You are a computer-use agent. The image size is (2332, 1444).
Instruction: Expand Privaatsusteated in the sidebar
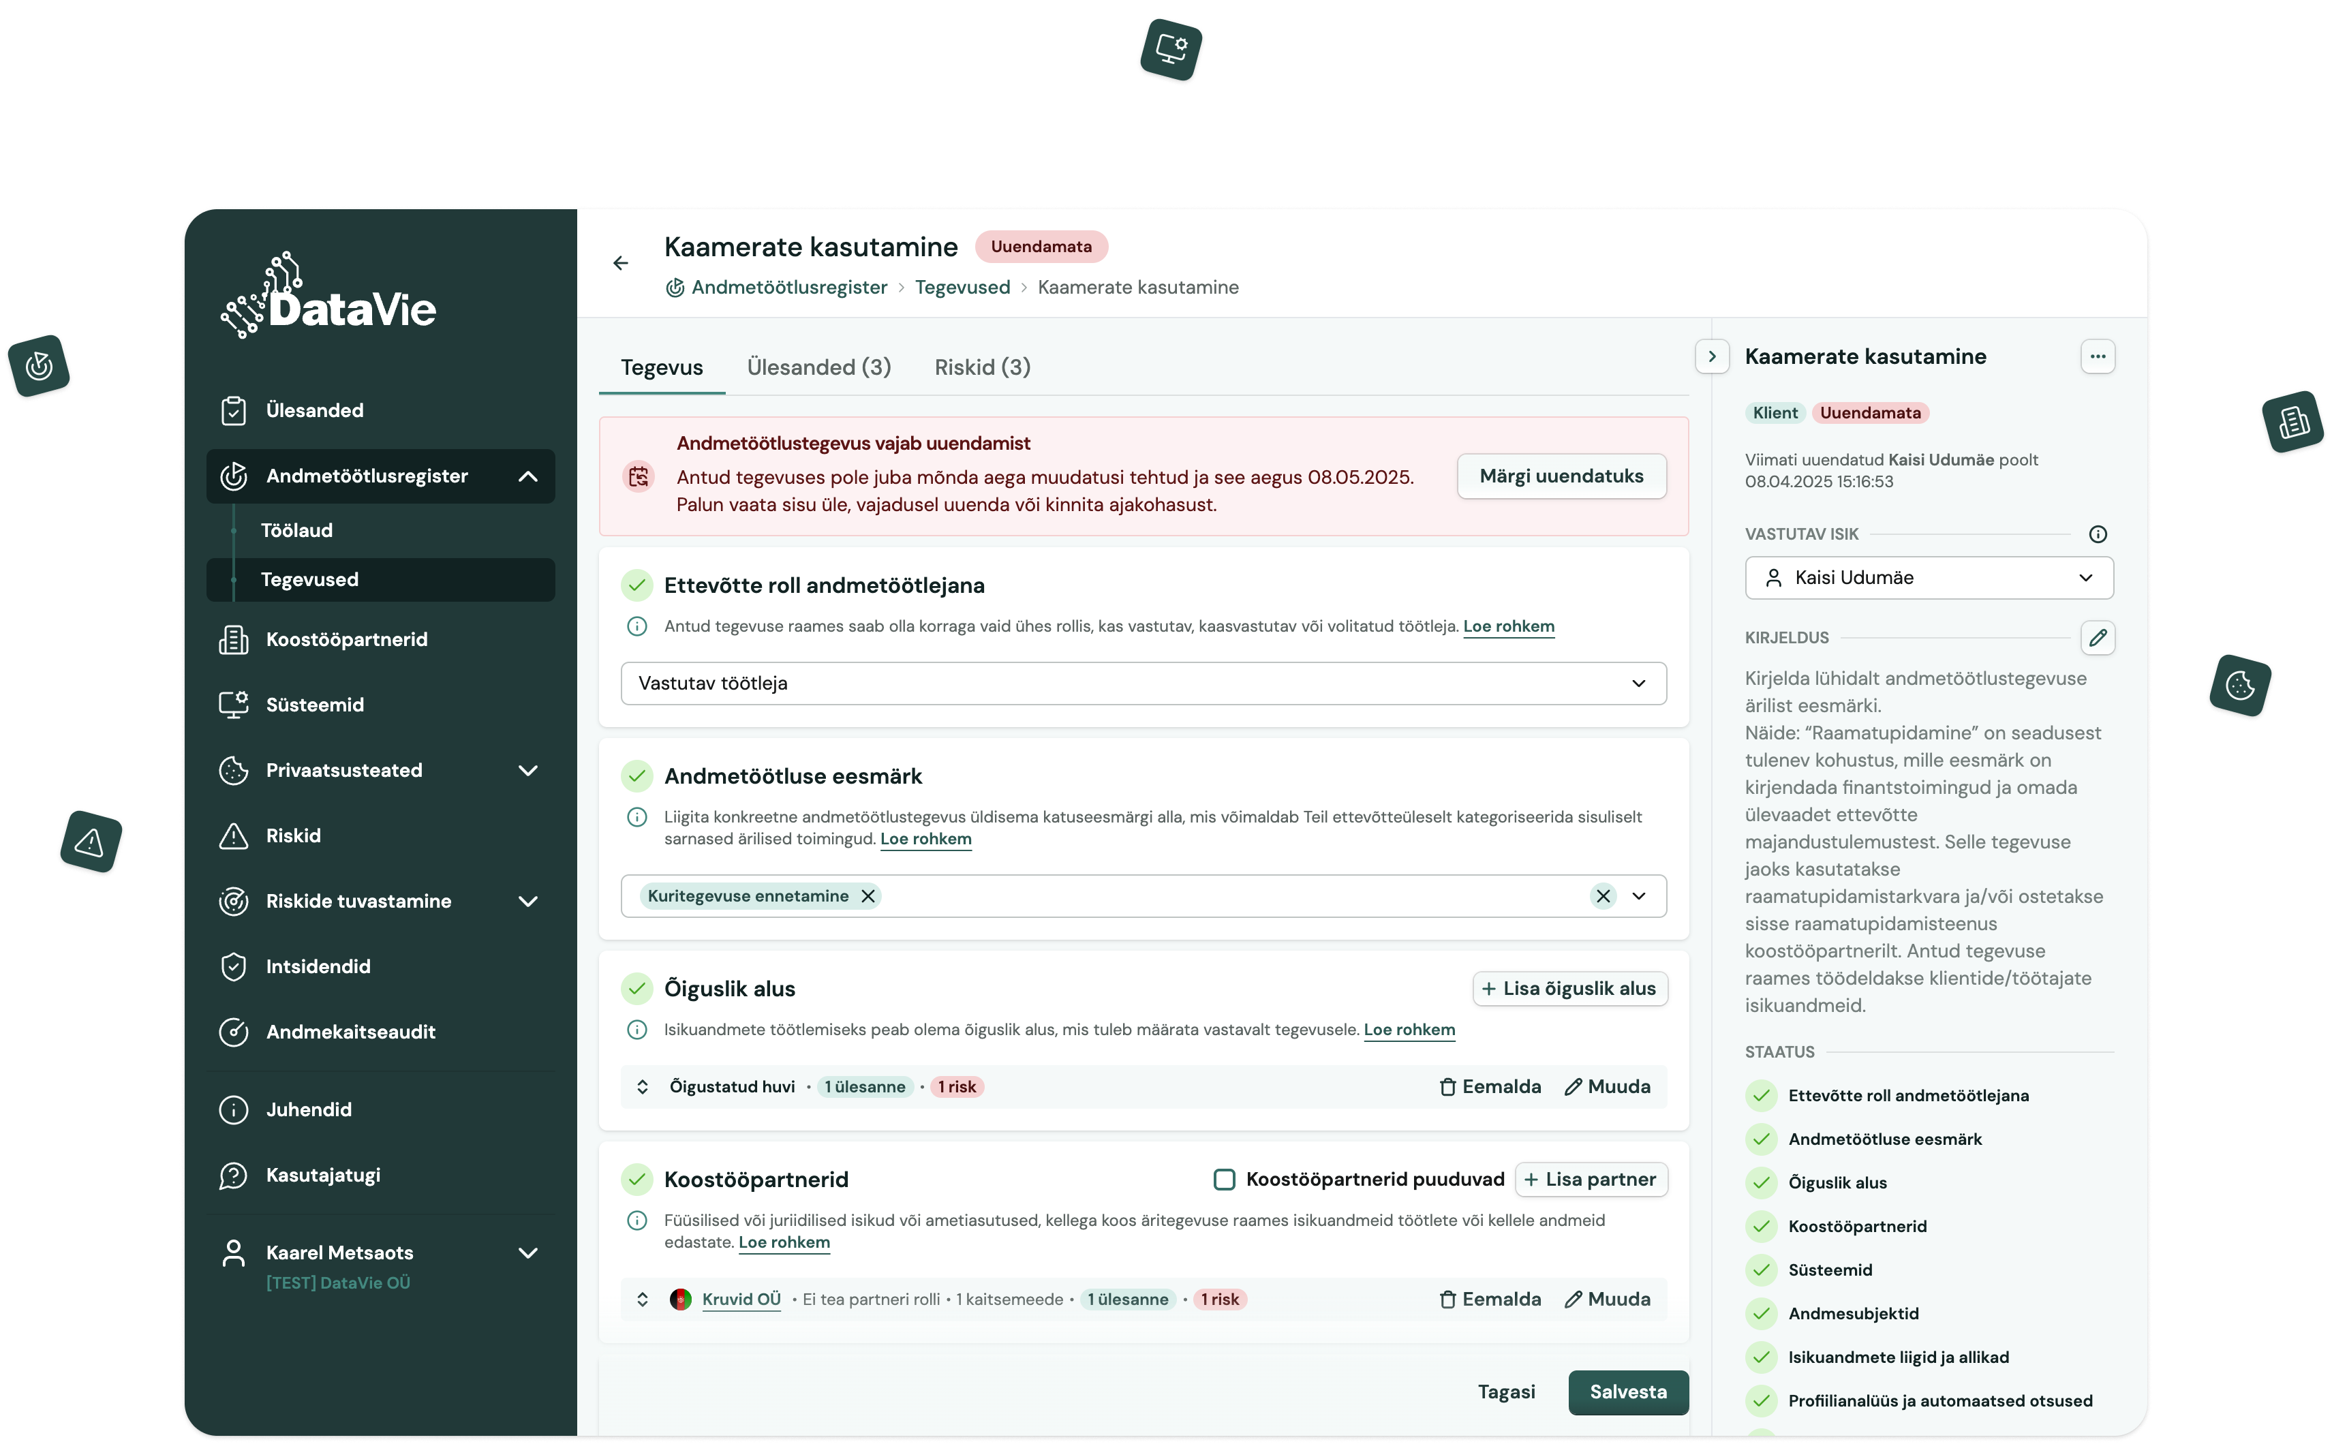click(527, 771)
